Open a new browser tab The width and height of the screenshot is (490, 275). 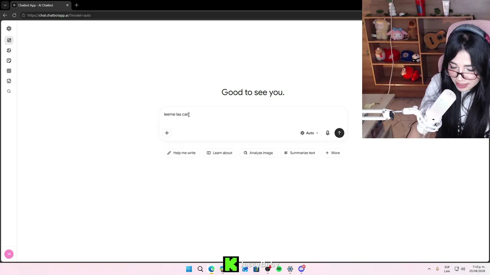click(x=77, y=5)
